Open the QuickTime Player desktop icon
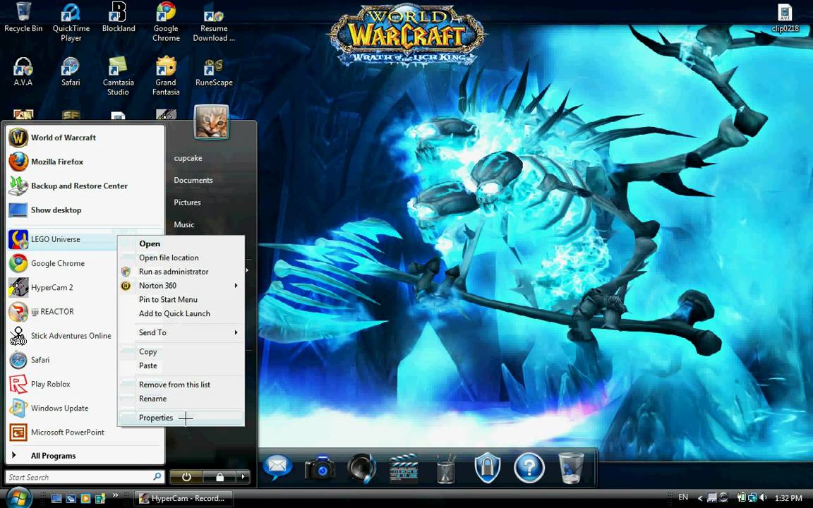This screenshot has width=813, height=508. [x=71, y=23]
